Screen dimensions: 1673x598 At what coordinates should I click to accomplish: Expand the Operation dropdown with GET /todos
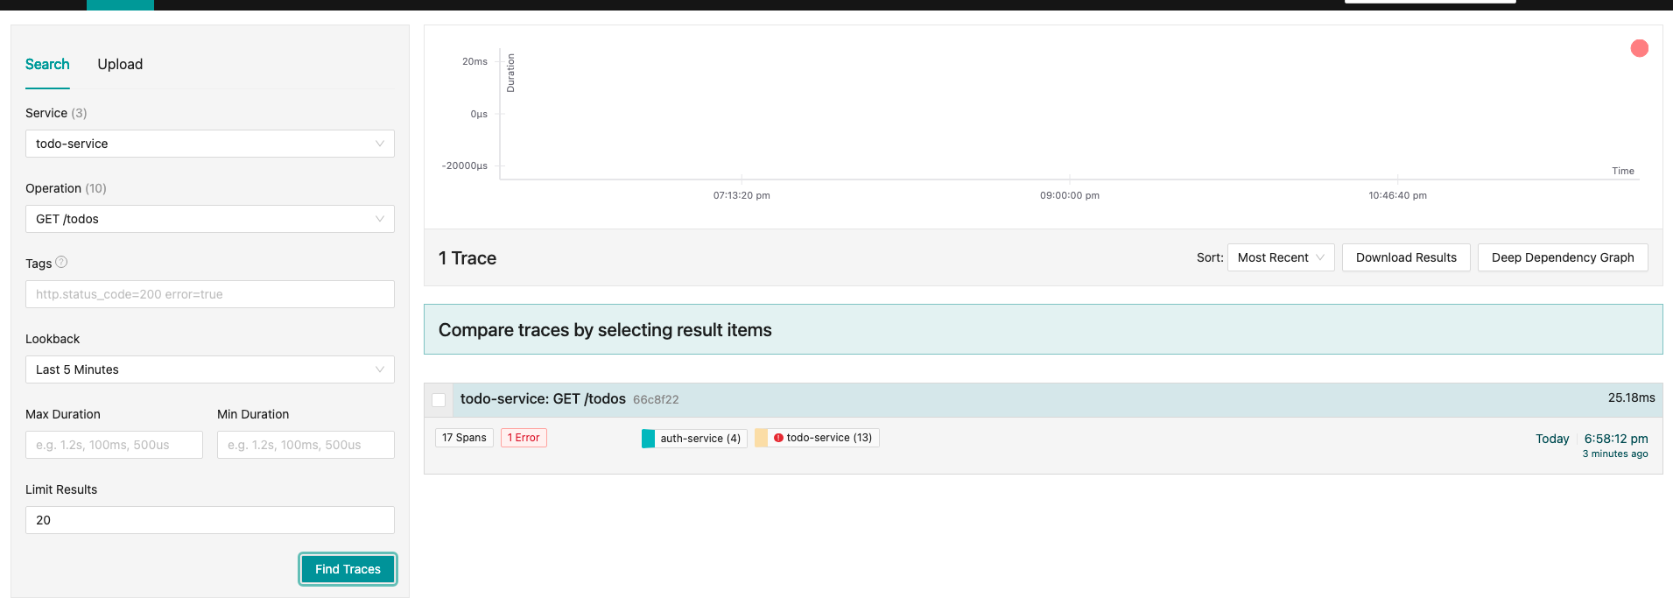click(209, 219)
